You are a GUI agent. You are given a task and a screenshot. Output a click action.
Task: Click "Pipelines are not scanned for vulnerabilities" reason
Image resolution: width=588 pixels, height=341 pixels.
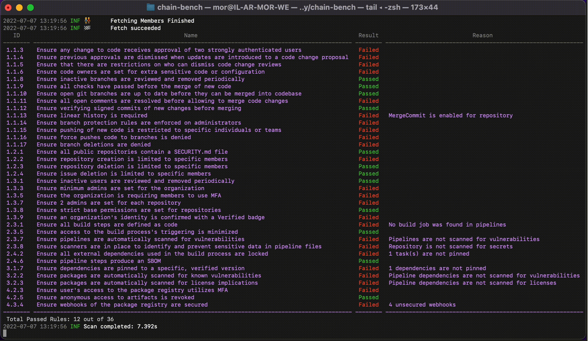click(x=464, y=239)
